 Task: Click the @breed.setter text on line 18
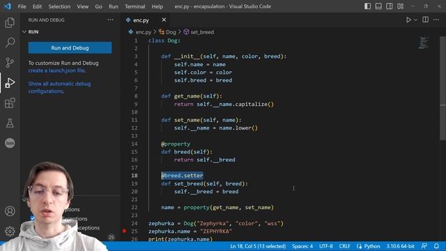(x=183, y=176)
